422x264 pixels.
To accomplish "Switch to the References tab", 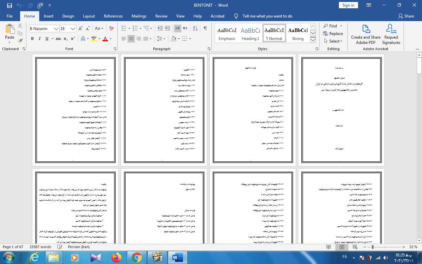I will tap(113, 16).
